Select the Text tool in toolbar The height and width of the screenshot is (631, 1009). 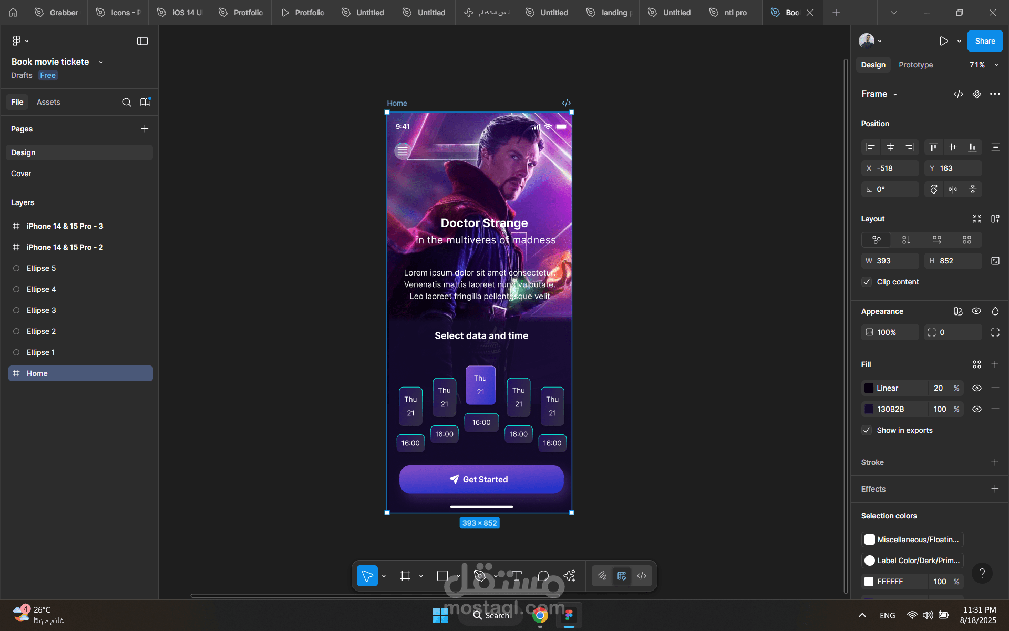pyautogui.click(x=517, y=576)
